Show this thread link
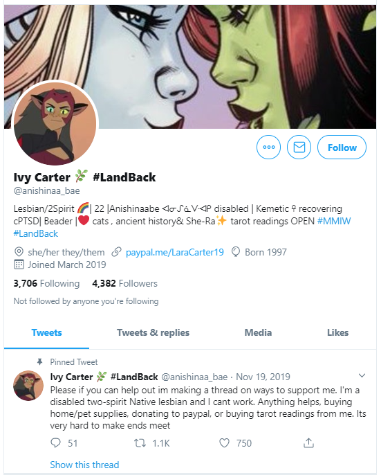Image resolution: width=381 pixels, height=475 pixels. 84,465
